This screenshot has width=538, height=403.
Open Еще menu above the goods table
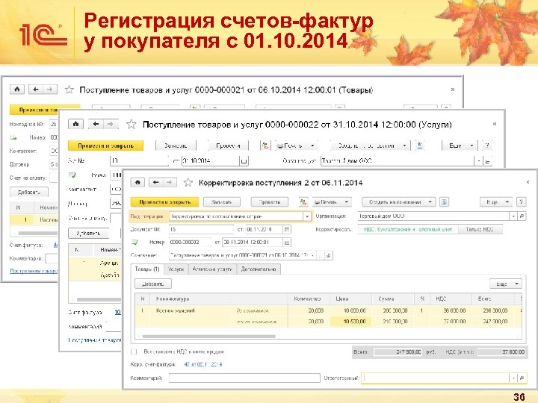506,284
